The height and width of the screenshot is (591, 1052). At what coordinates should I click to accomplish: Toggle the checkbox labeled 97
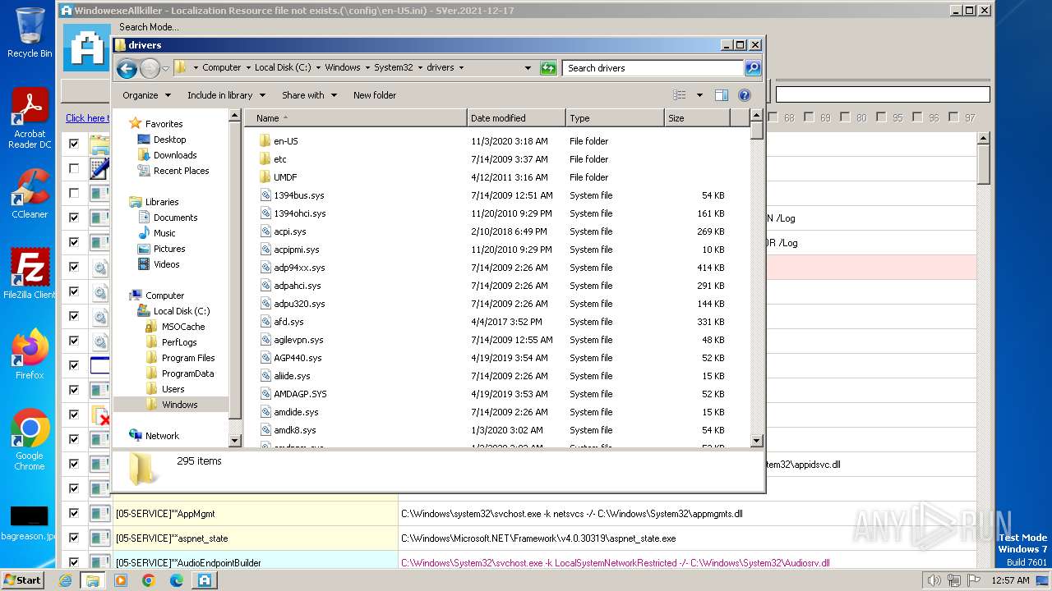pyautogui.click(x=954, y=117)
